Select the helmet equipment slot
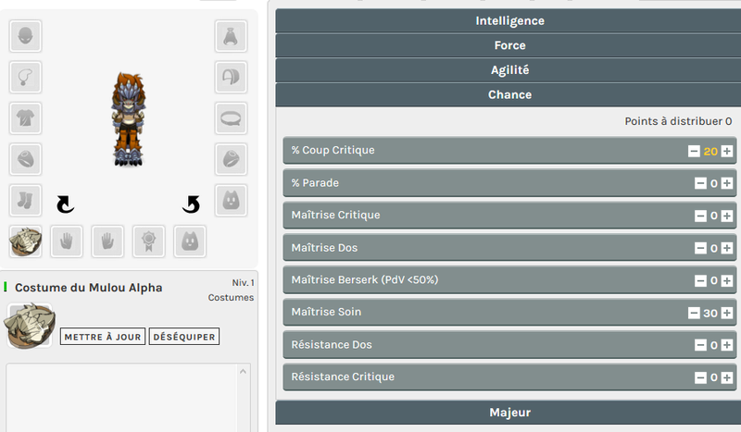This screenshot has width=741, height=432. 25,36
